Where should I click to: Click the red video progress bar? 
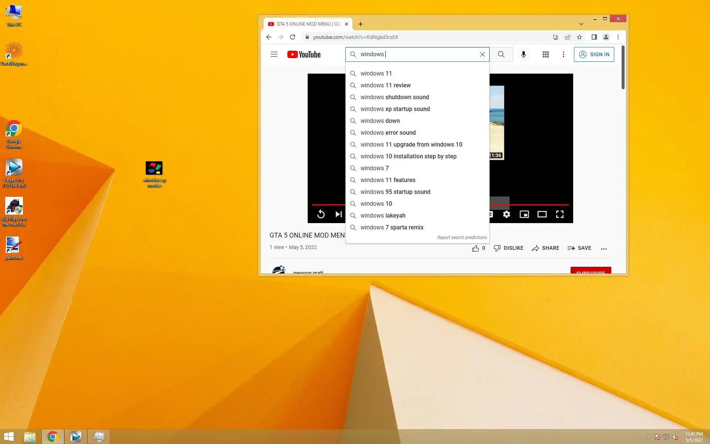(536, 205)
